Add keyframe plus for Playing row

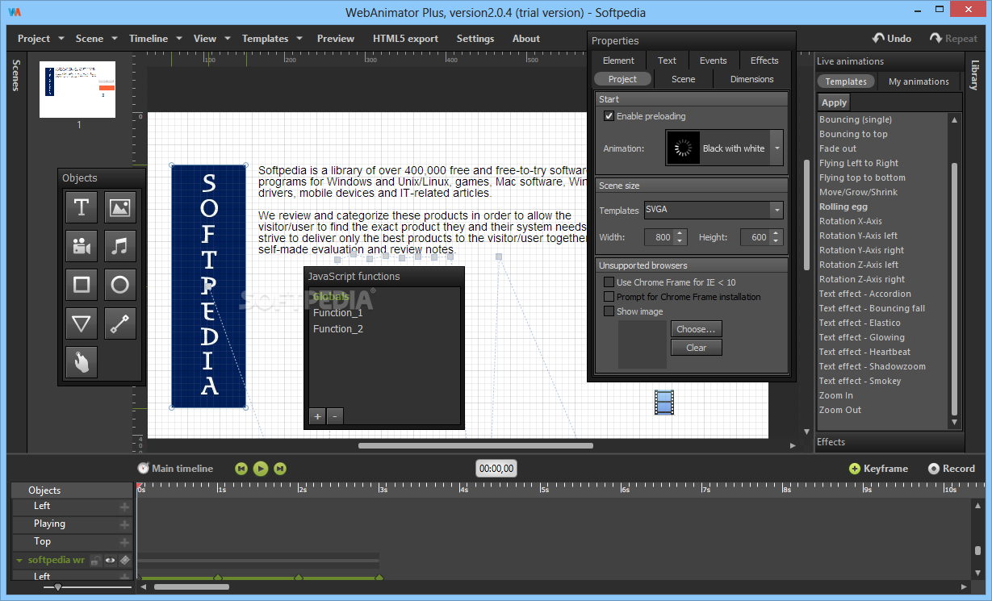click(124, 524)
